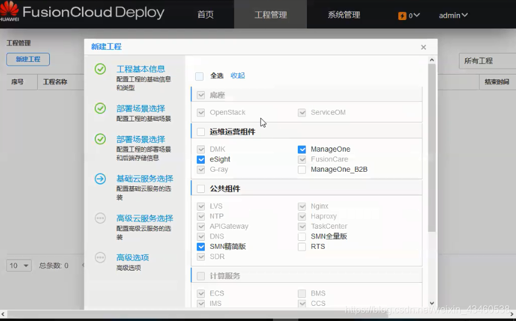
Task: Uncheck the SMN精简版 checkbox
Action: pyautogui.click(x=201, y=247)
